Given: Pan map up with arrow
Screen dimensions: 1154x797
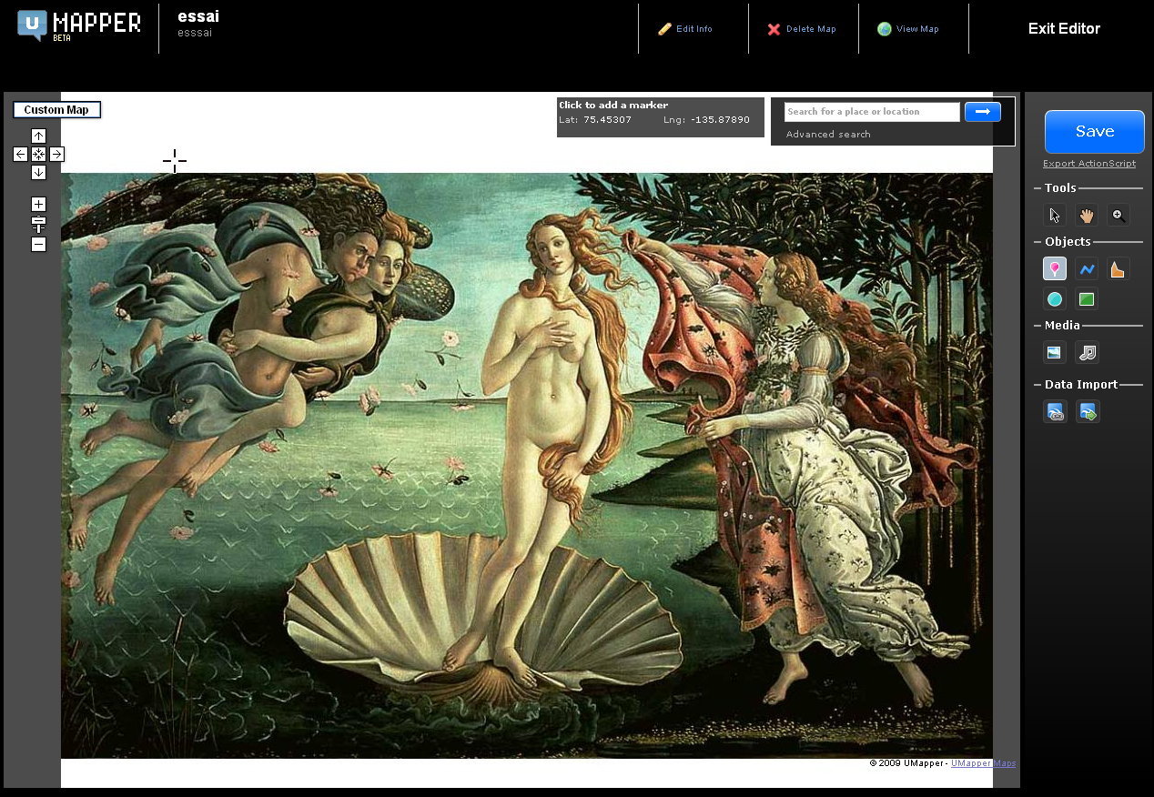Looking at the screenshot, I should coord(38,136).
